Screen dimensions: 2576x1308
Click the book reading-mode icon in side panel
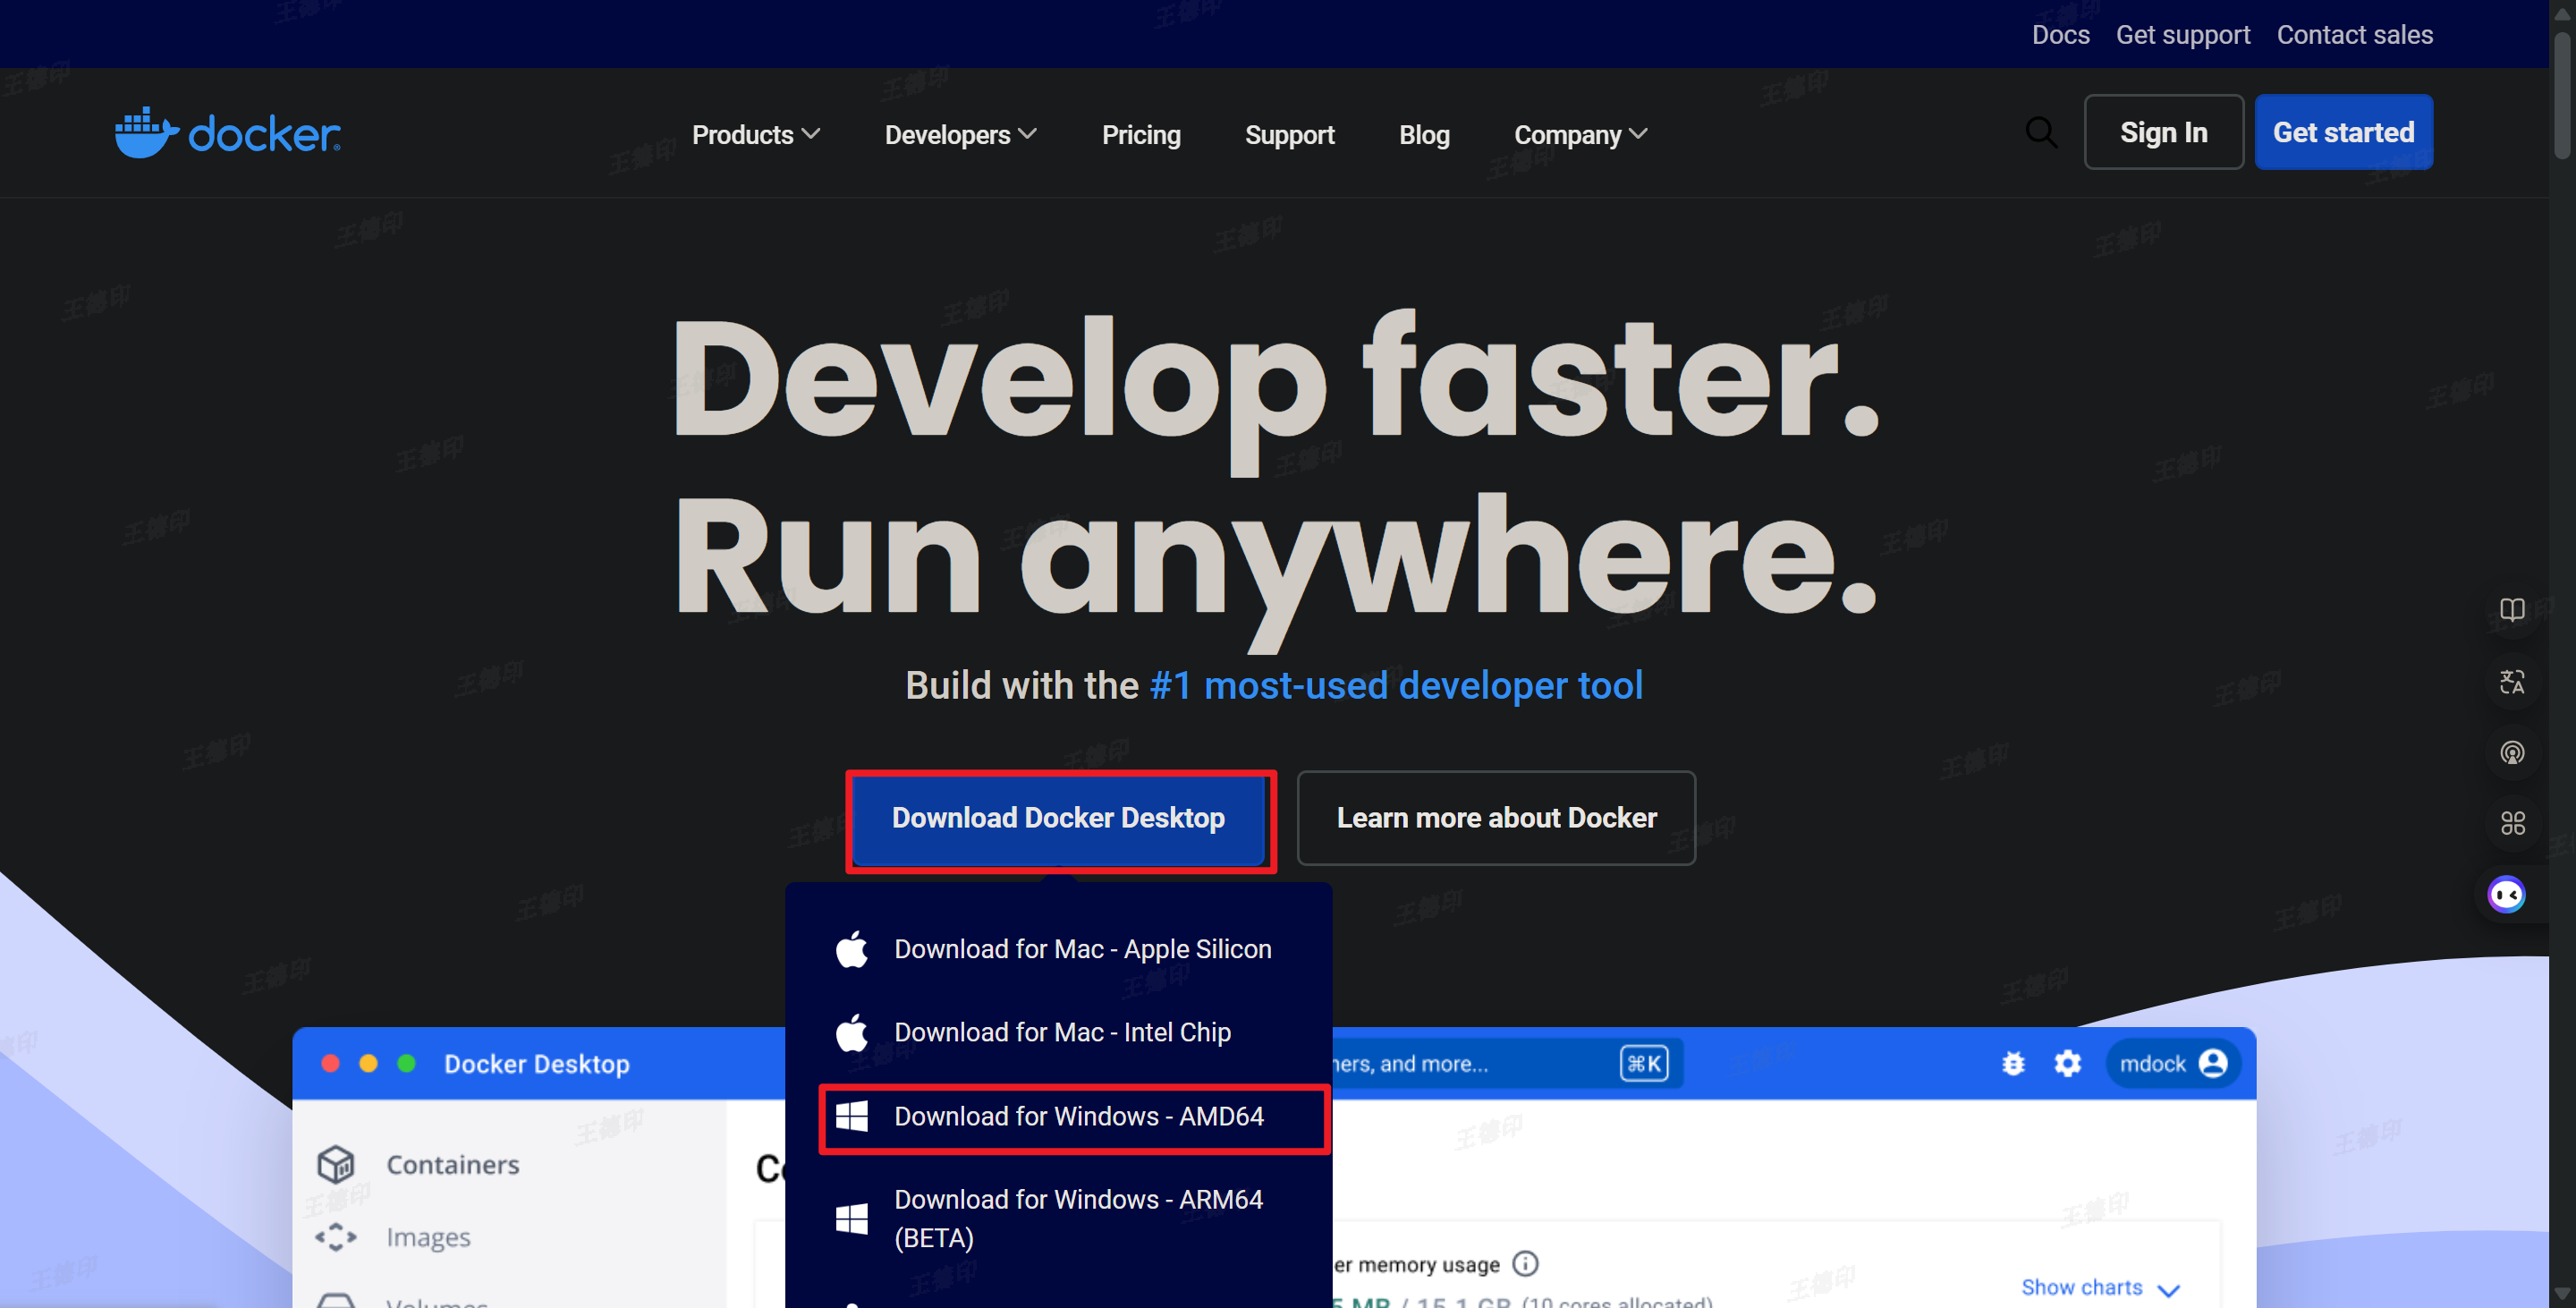pos(2512,610)
